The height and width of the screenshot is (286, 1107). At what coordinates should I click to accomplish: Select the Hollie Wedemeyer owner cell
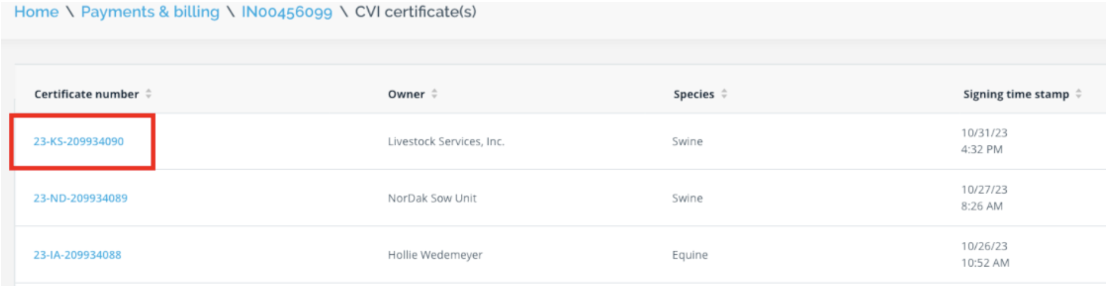tap(435, 255)
